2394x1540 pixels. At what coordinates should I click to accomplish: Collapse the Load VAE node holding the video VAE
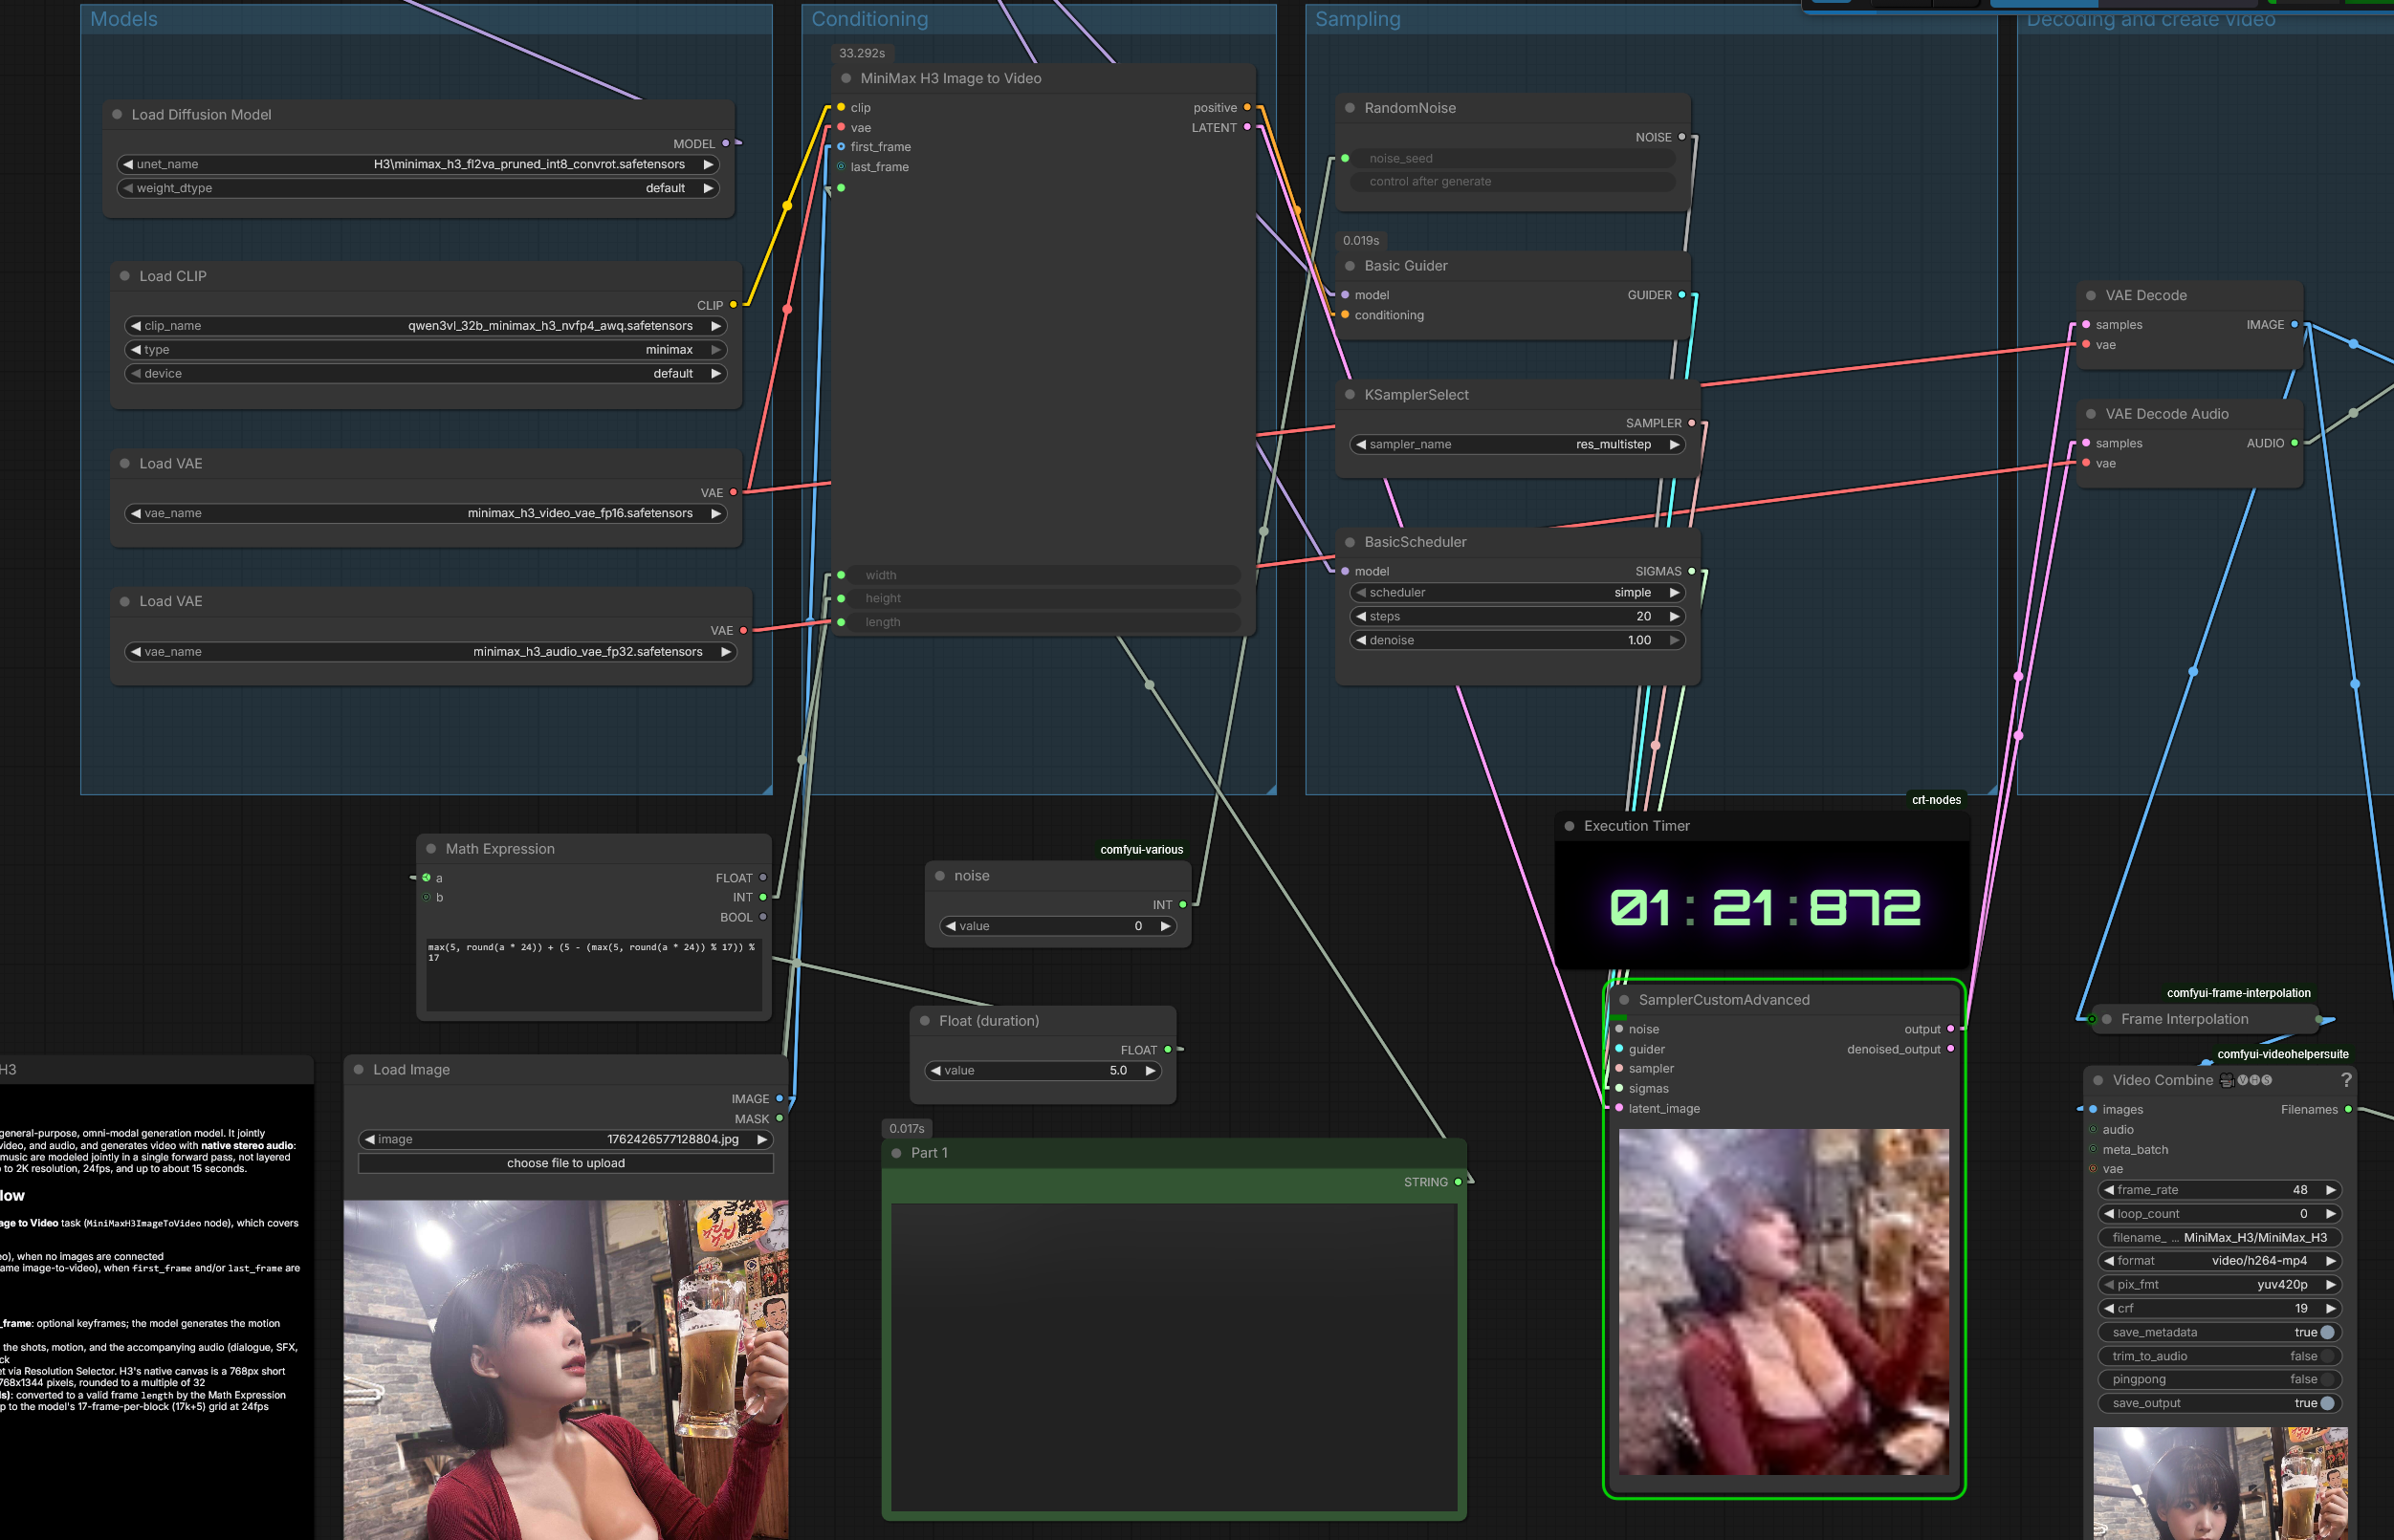[x=125, y=464]
